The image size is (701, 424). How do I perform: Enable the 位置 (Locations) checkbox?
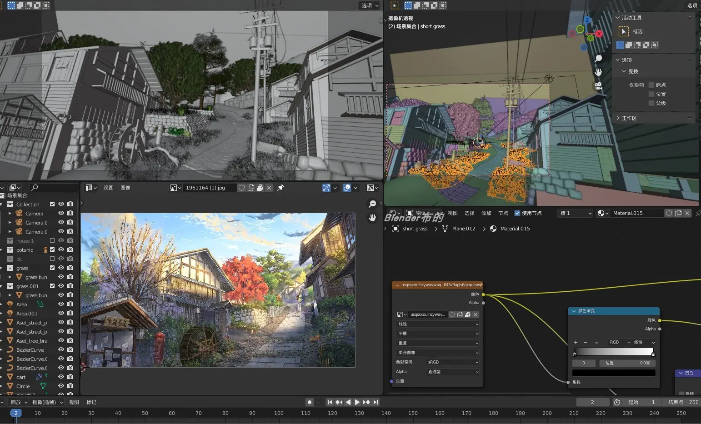(x=651, y=94)
